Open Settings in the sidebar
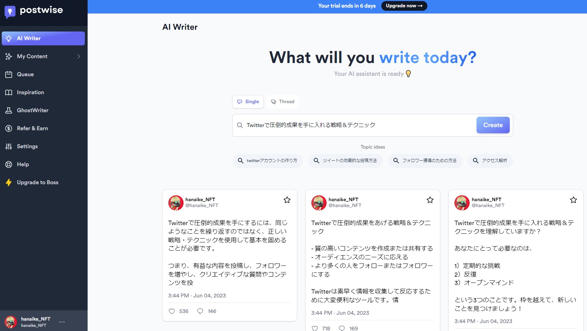 tap(43, 146)
